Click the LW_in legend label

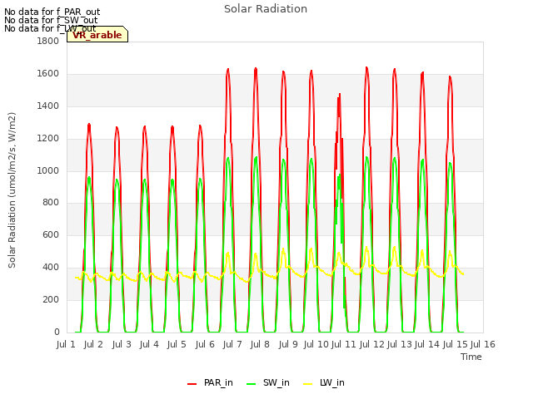(331, 382)
